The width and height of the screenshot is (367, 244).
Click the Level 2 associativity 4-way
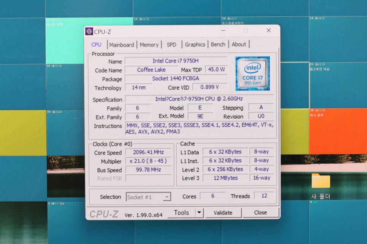[261, 169]
